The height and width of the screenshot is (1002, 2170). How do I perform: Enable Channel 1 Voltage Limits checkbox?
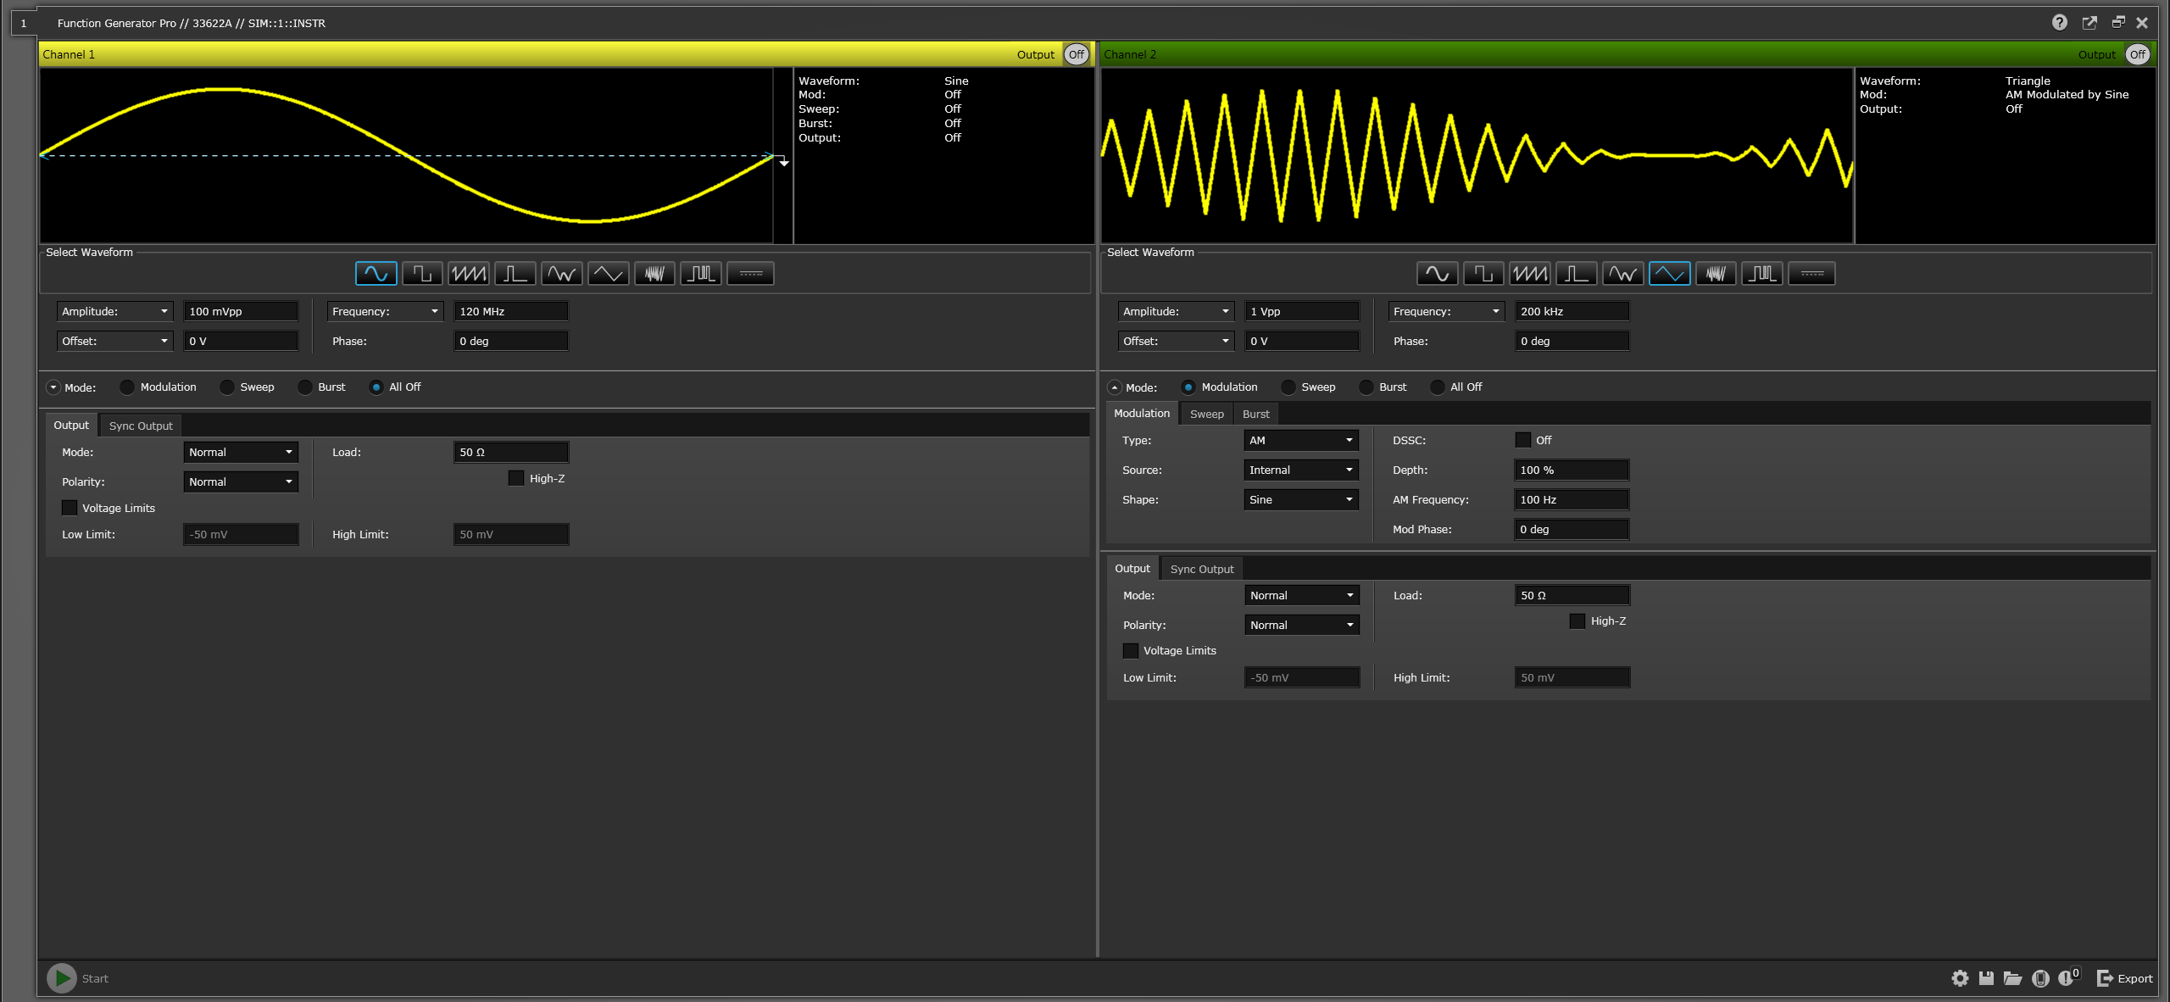click(70, 508)
